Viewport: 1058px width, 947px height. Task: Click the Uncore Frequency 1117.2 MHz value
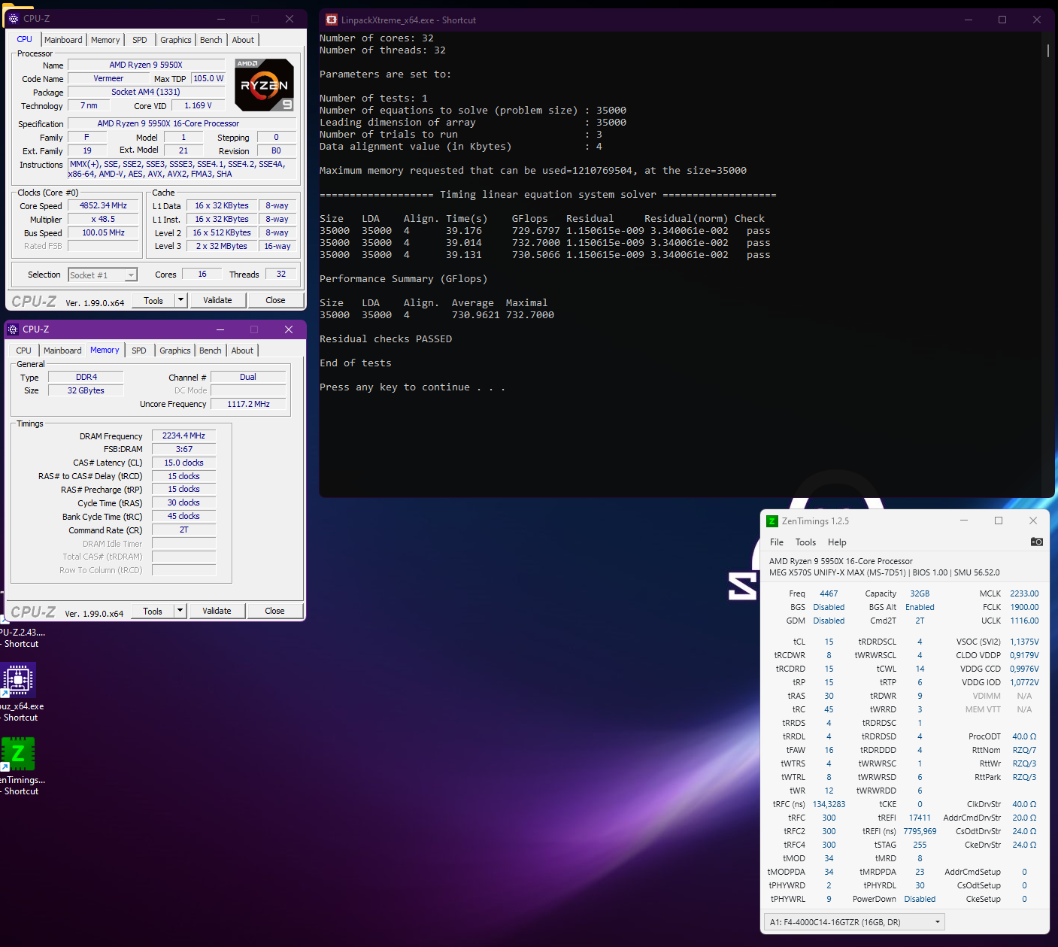pyautogui.click(x=249, y=404)
